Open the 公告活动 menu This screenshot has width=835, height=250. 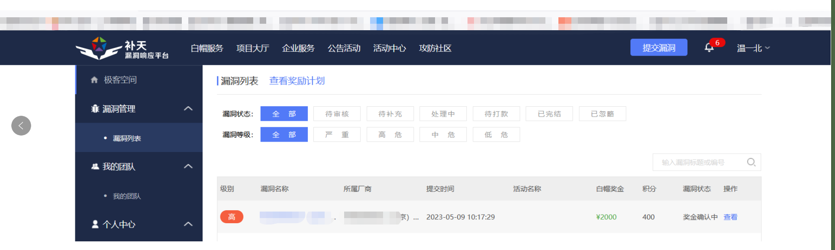pyautogui.click(x=344, y=48)
